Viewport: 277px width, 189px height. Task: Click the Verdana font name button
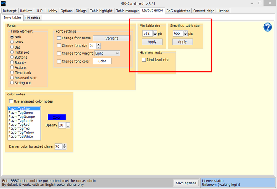point(112,38)
